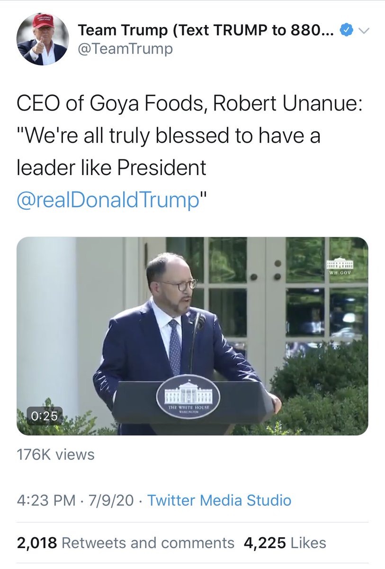Click the 0:25 video duration badge
385x569 pixels.
(44, 416)
